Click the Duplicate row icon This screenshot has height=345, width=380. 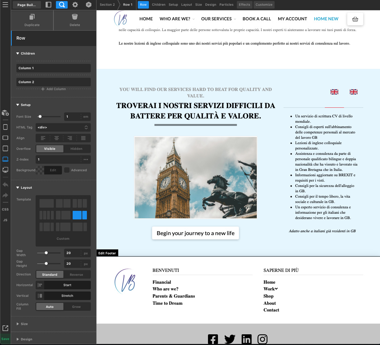(32, 17)
